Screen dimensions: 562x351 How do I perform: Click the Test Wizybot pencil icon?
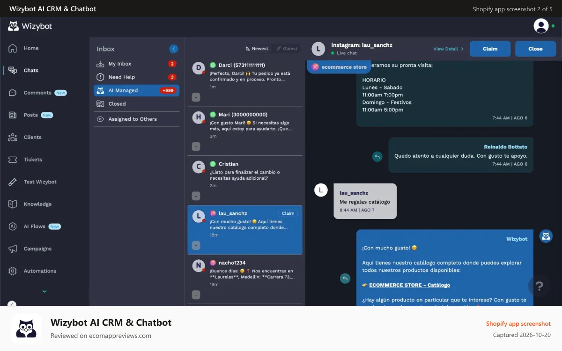pos(13,182)
